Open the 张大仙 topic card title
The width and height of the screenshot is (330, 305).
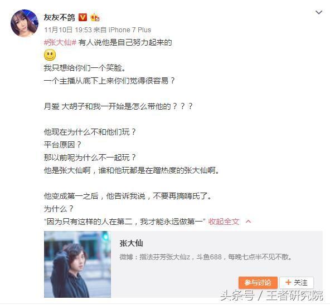pos(131,243)
